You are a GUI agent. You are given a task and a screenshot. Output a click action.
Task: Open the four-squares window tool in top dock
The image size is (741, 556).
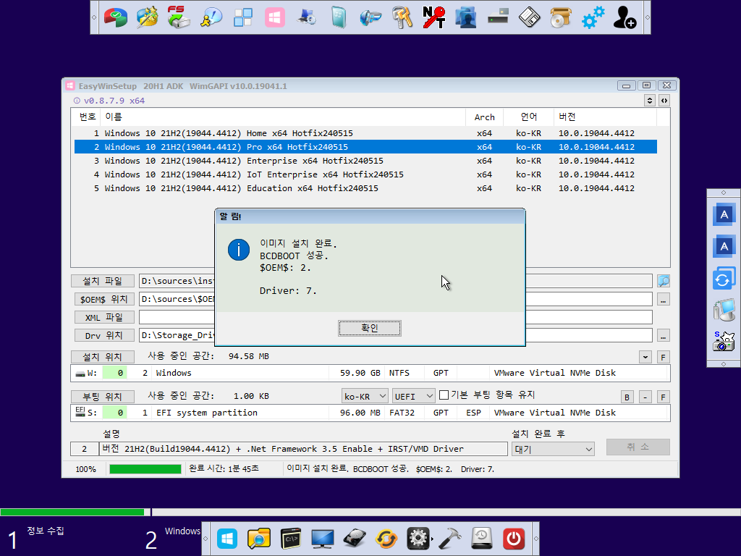(243, 17)
